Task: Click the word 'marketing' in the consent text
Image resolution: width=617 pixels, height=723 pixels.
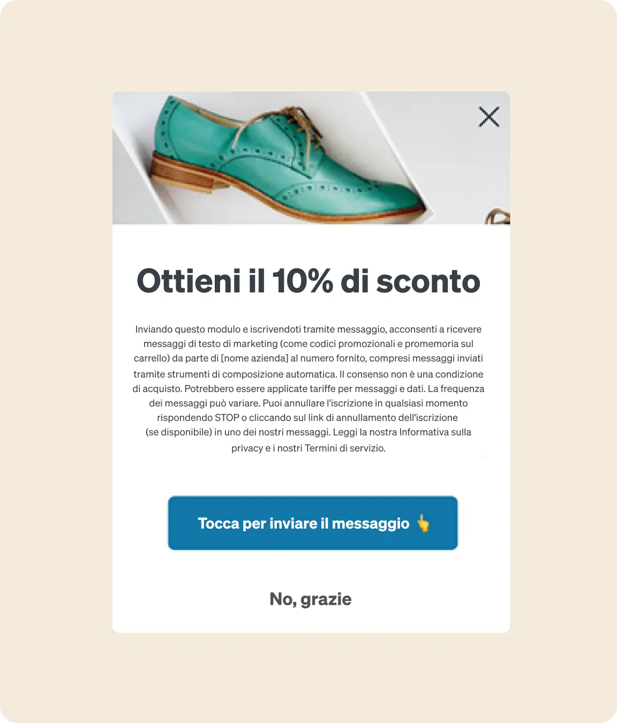Action: point(255,343)
